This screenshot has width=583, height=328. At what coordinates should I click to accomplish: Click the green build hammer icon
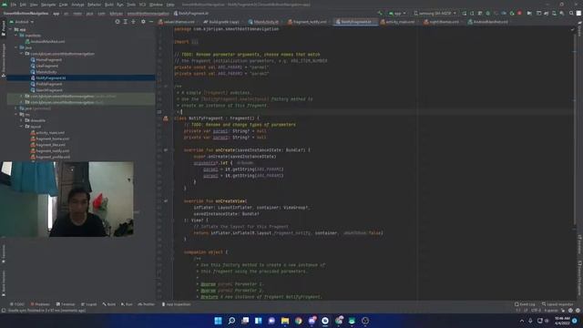[x=380, y=14]
